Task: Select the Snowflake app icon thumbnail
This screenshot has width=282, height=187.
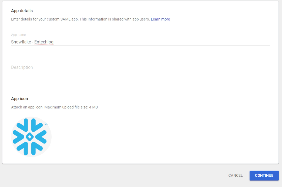Action: click(x=31, y=137)
